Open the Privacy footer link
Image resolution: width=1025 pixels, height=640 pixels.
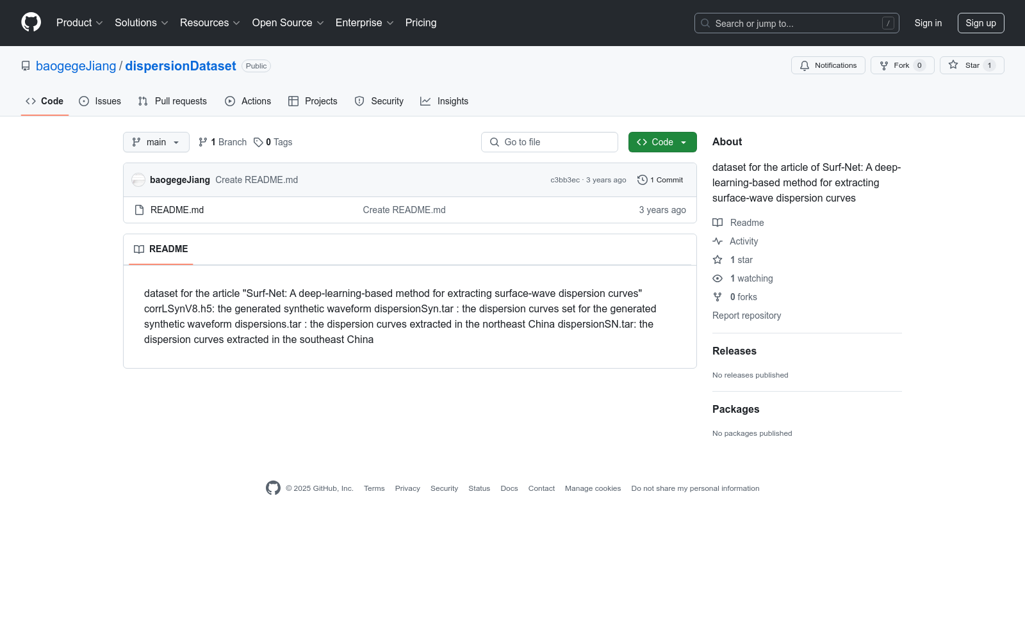point(407,488)
